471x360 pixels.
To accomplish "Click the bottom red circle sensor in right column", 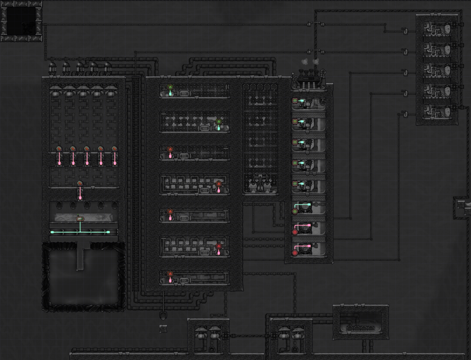I will [x=295, y=253].
